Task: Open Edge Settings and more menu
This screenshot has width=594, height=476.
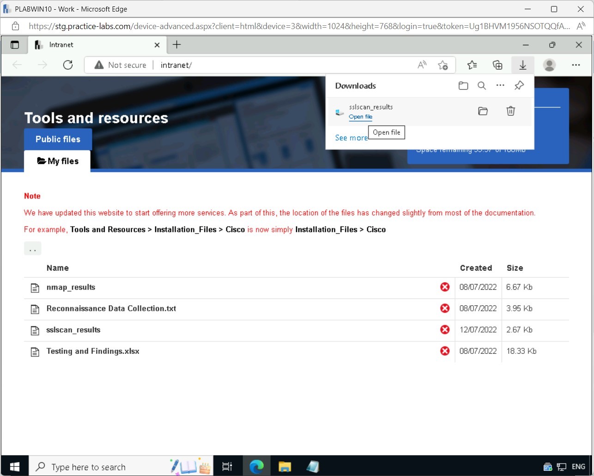Action: [x=576, y=65]
